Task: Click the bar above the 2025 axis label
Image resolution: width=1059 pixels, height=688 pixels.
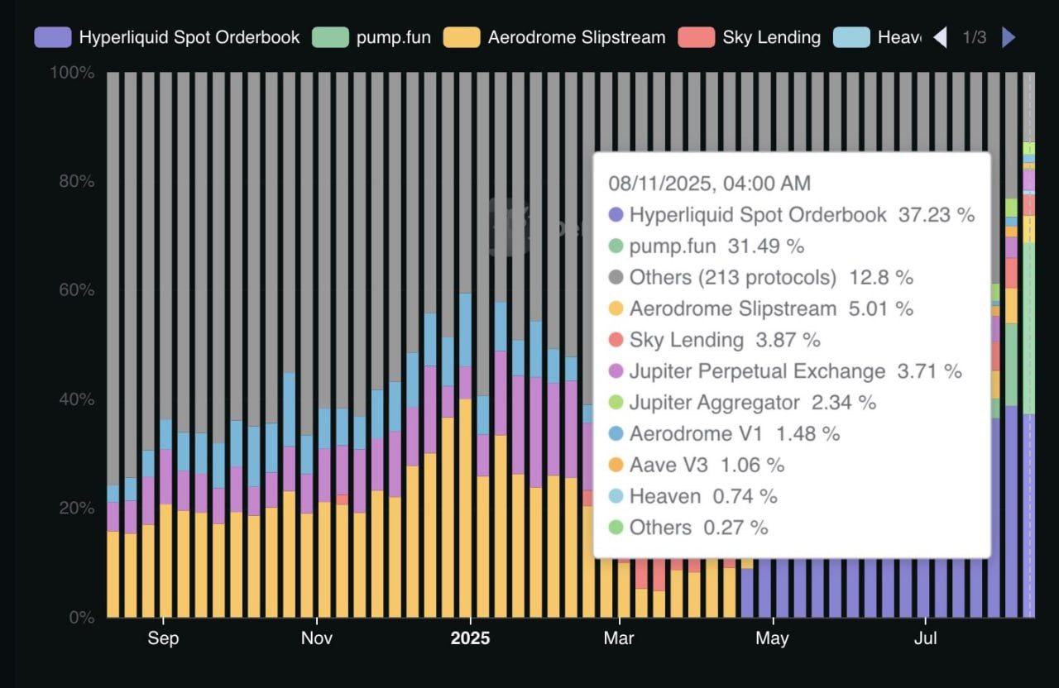Action: (x=466, y=496)
